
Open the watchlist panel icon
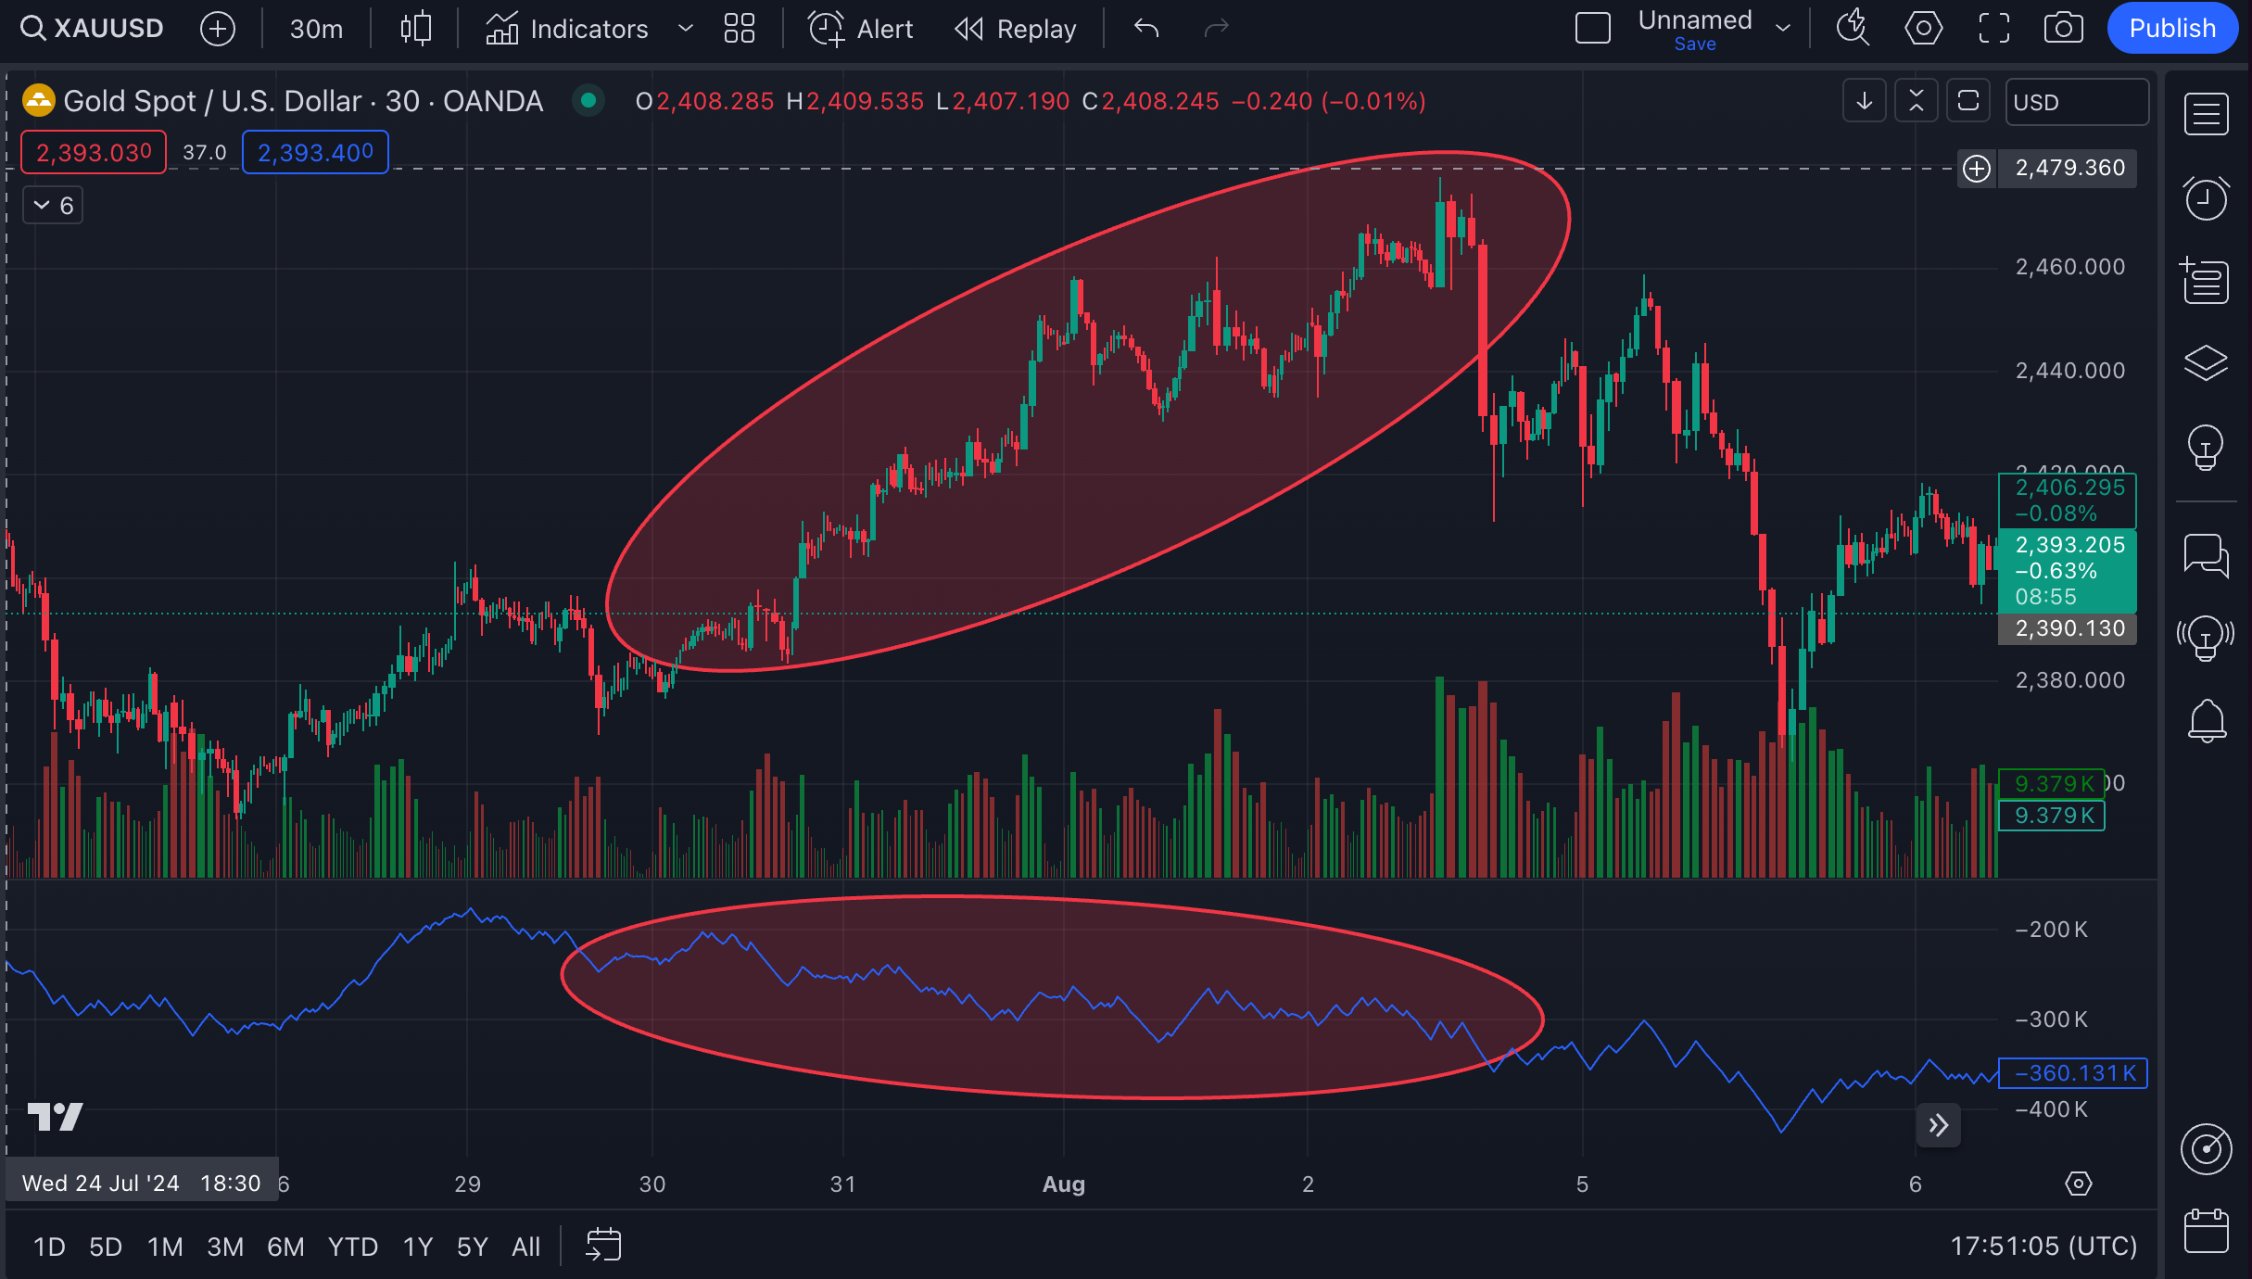tap(2206, 115)
